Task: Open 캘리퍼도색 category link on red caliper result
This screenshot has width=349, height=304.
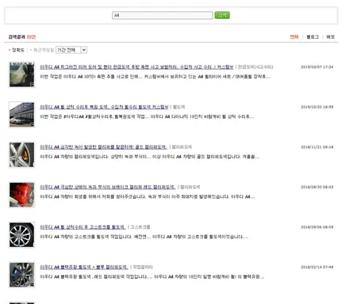Action: tap(190, 187)
